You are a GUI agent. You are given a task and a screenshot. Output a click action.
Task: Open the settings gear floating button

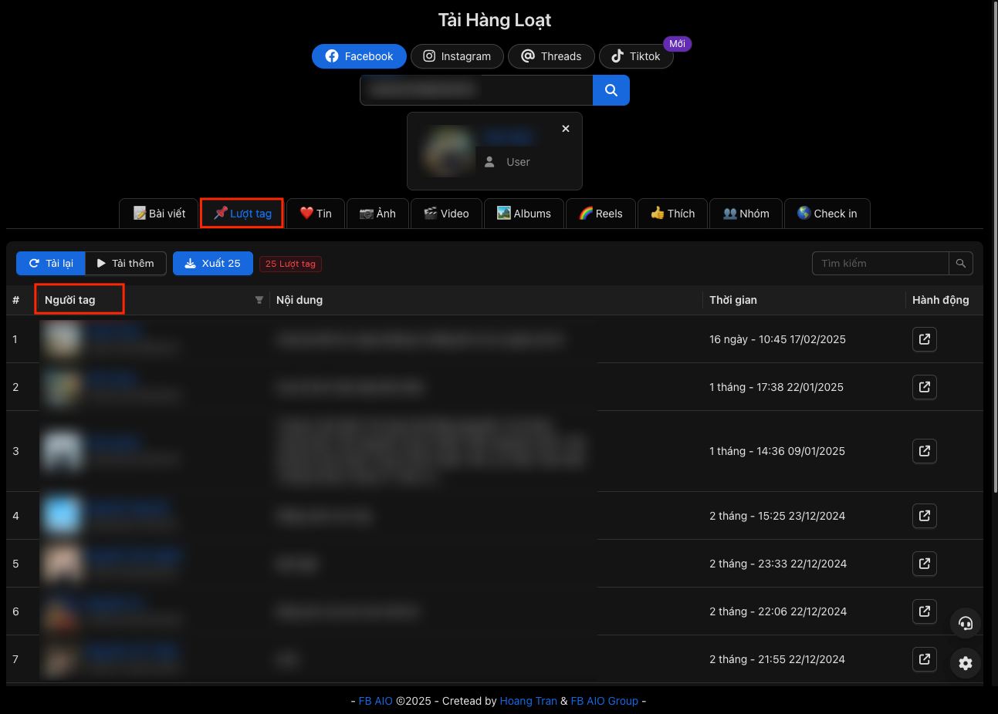pos(966,663)
